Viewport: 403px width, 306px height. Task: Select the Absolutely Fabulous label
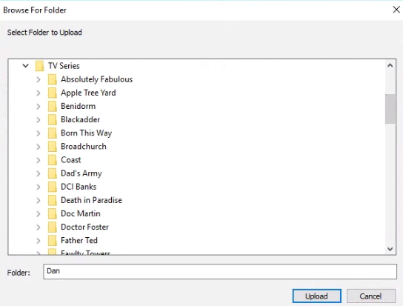click(x=96, y=79)
